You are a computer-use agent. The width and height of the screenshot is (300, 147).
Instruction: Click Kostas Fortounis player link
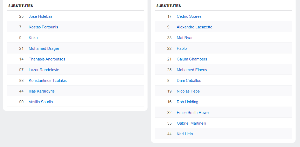43,27
